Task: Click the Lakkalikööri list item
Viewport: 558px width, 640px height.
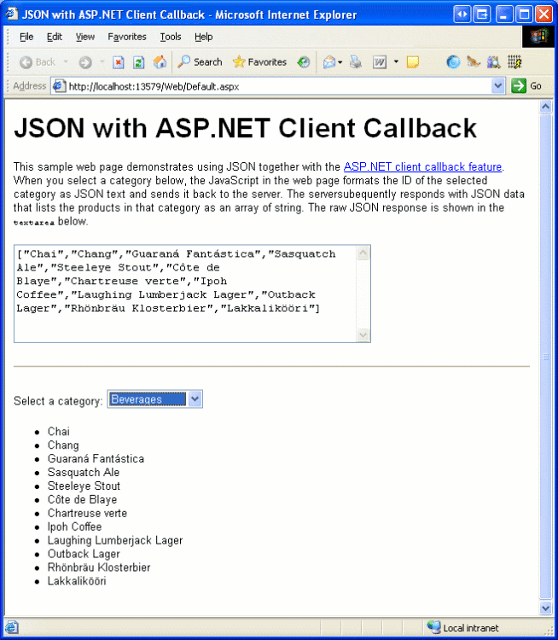Action: pyautogui.click(x=77, y=581)
